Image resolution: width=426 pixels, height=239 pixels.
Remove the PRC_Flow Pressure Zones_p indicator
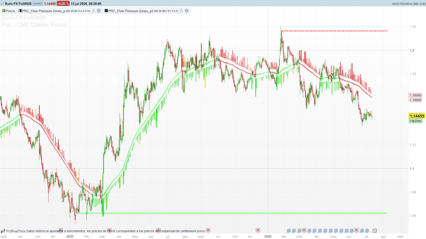click(x=99, y=11)
